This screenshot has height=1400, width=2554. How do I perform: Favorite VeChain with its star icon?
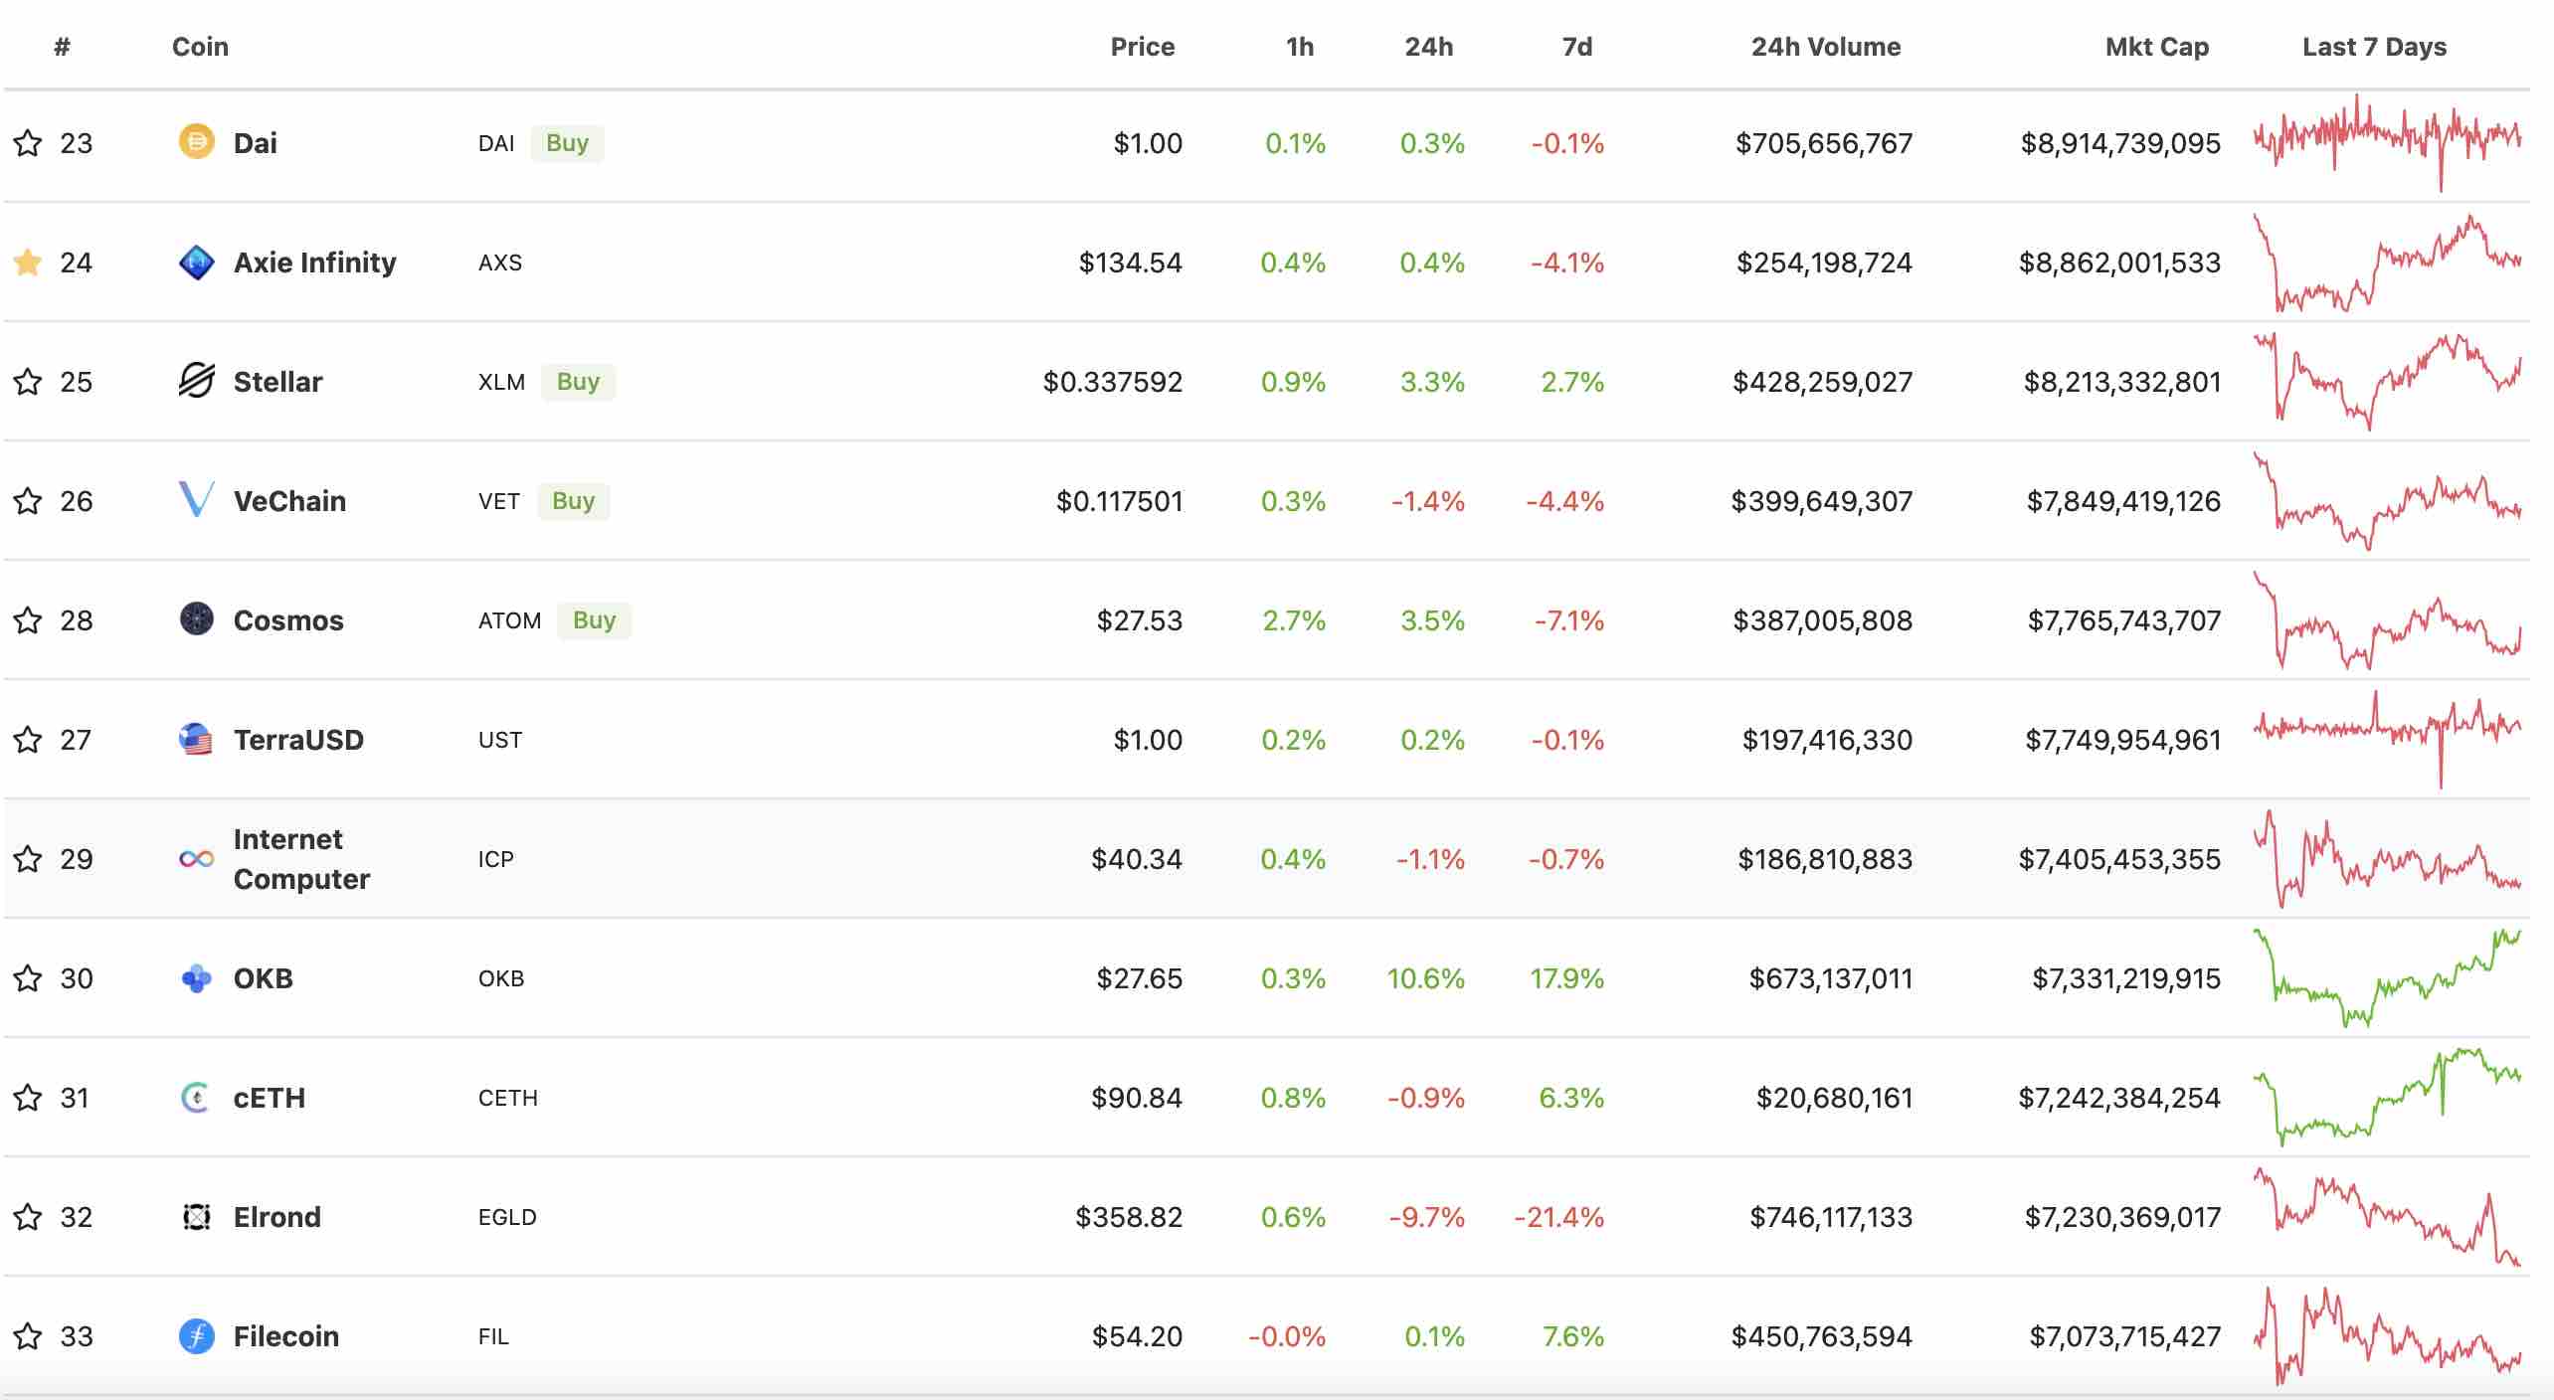pyautogui.click(x=28, y=500)
